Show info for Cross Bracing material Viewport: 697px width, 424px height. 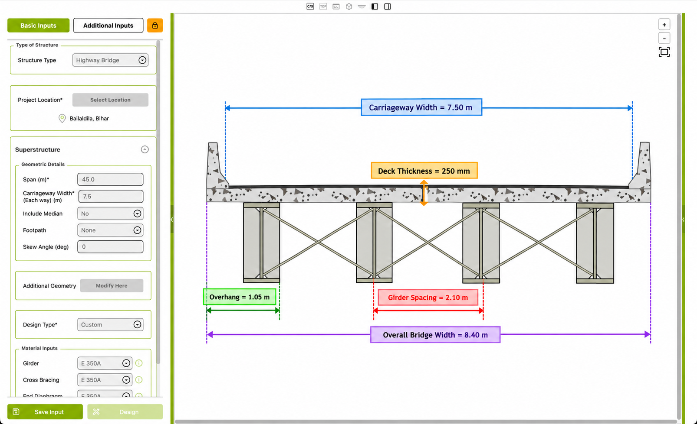coord(139,380)
